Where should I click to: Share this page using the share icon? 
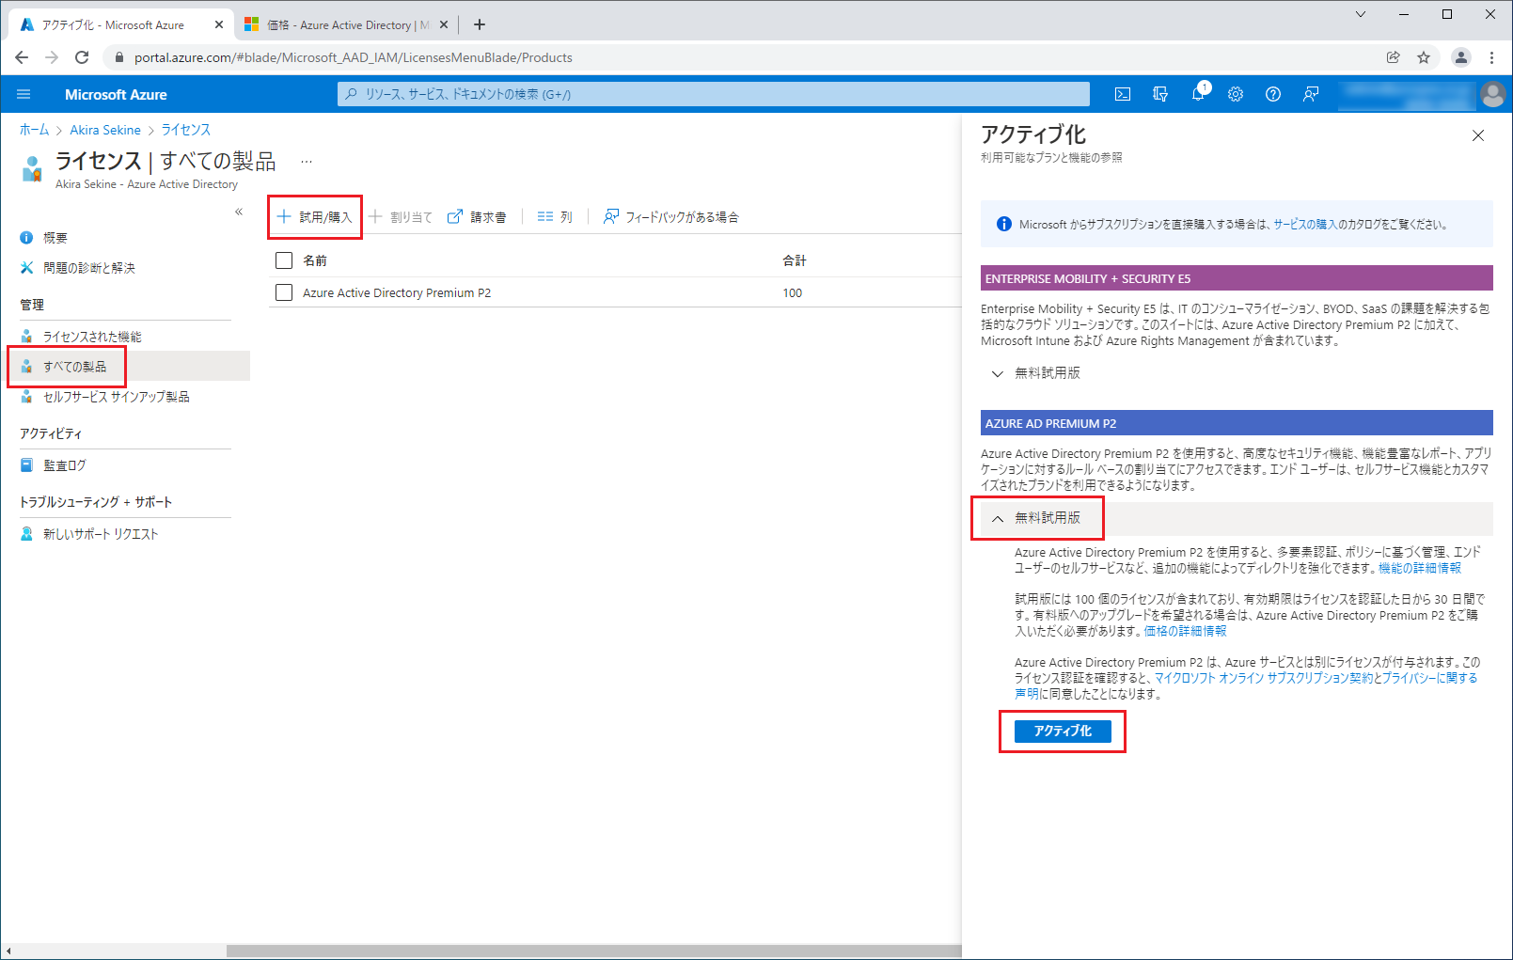1394,57
